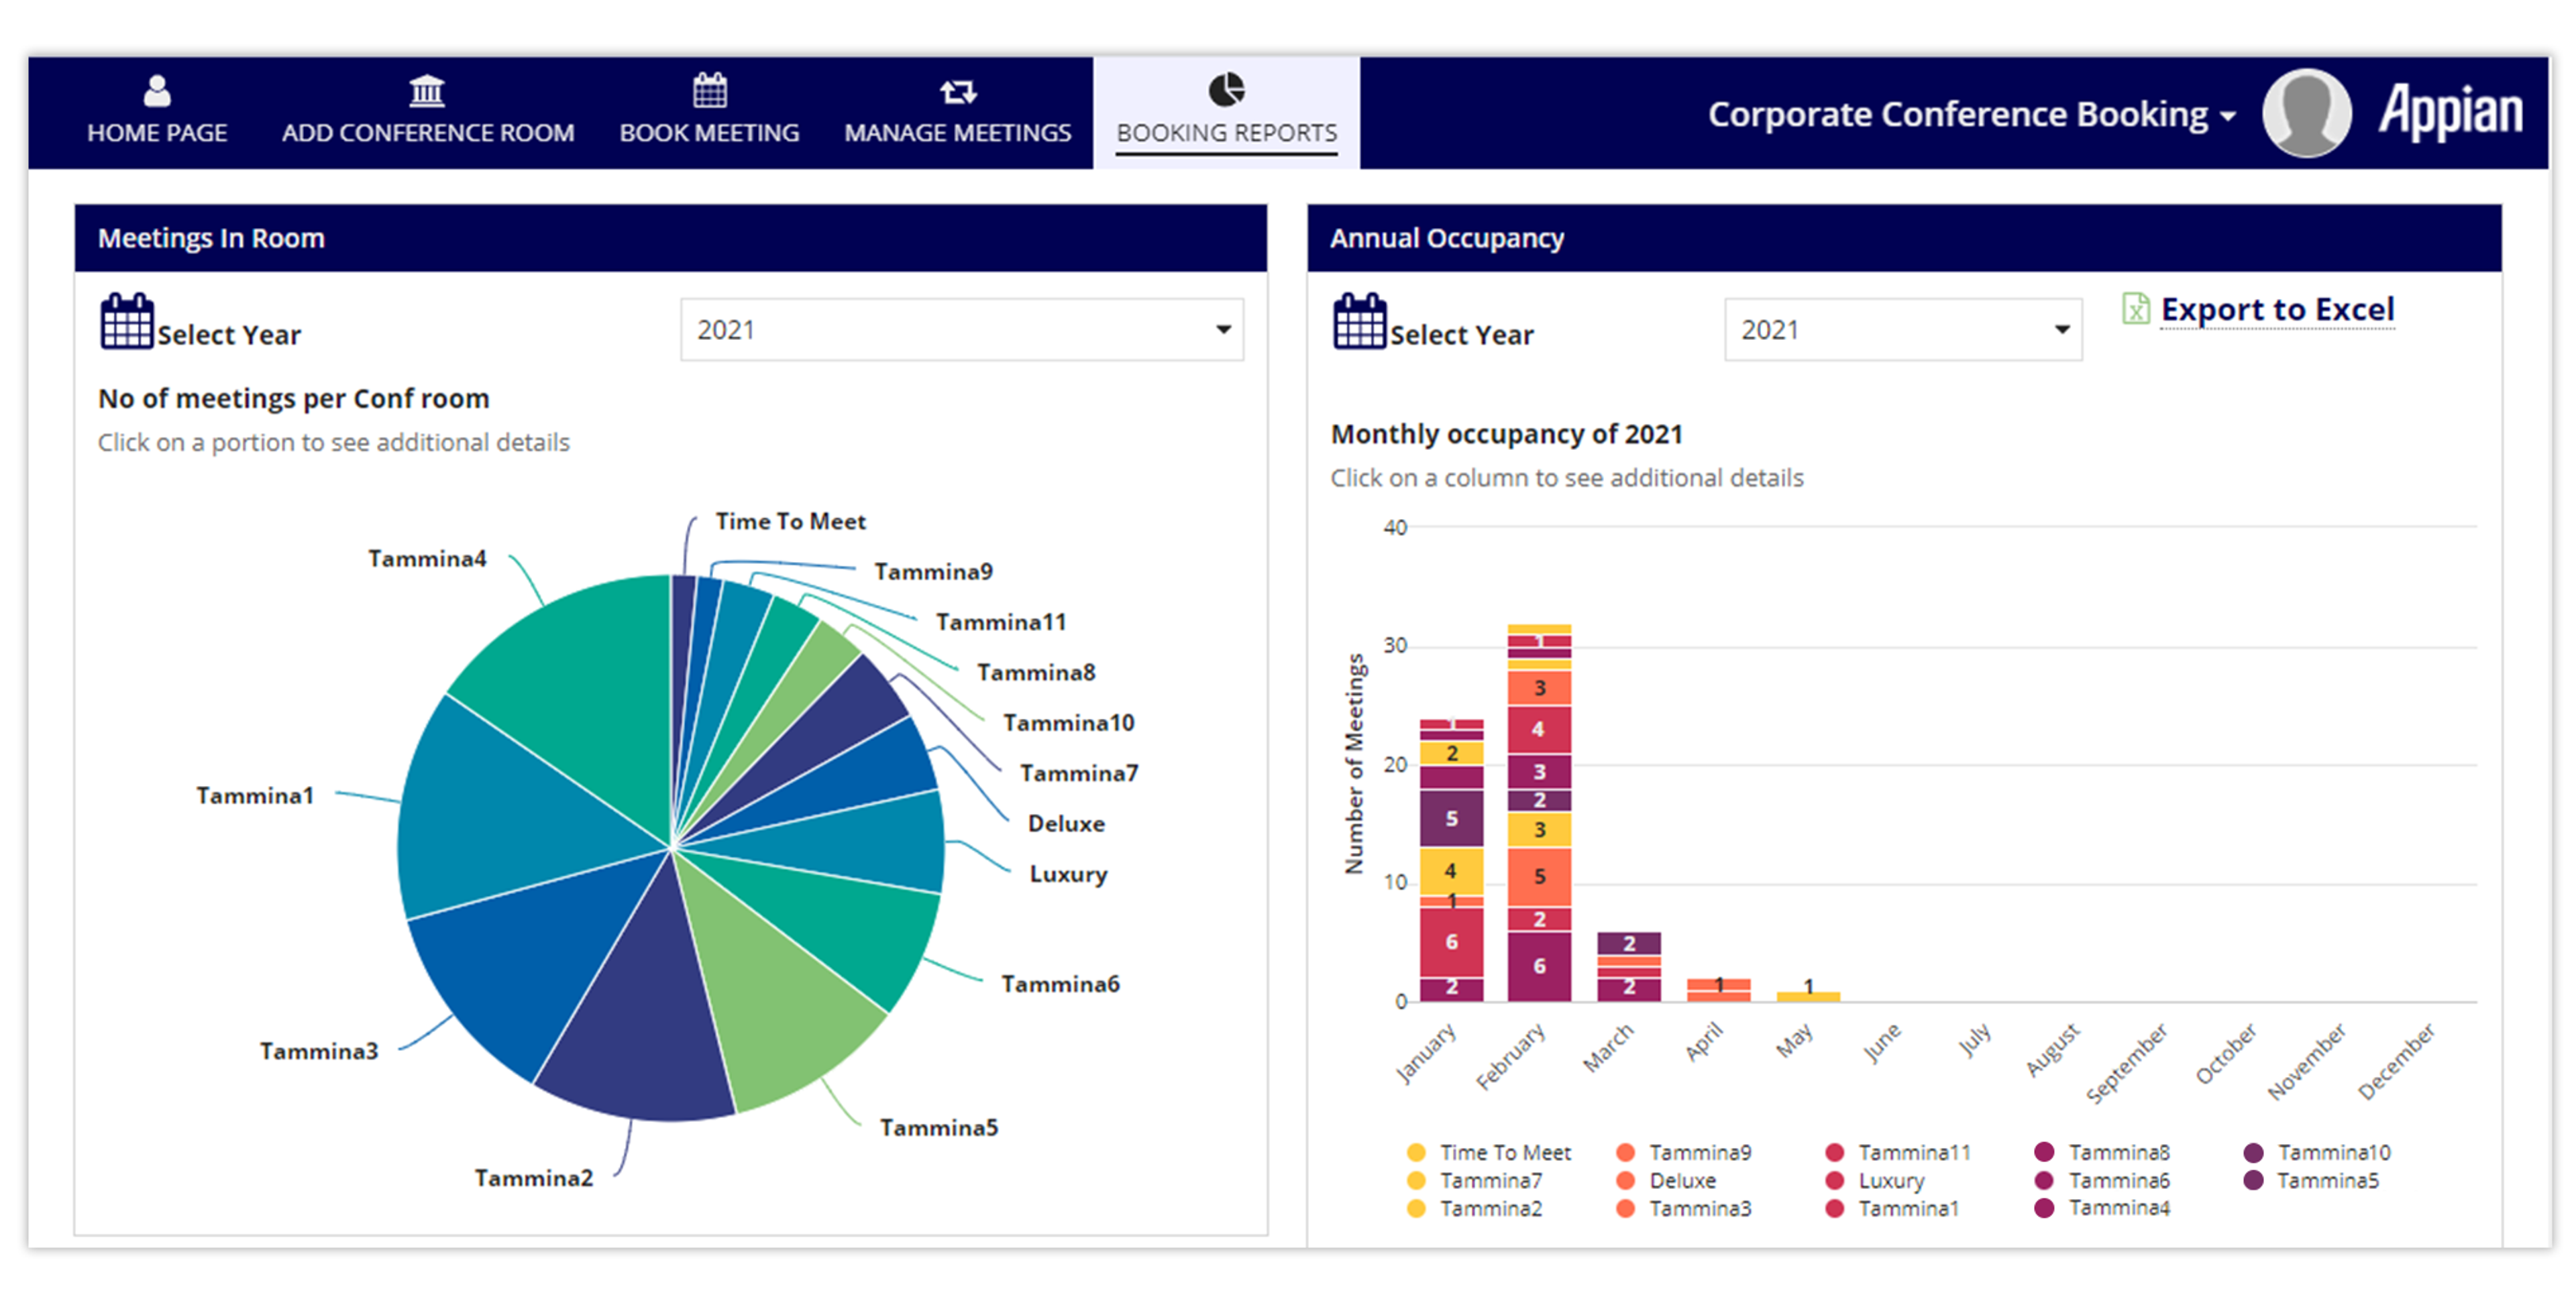Toggle Tammina8 legend entry
Screen dimensions: 2576x1301
(2103, 1152)
